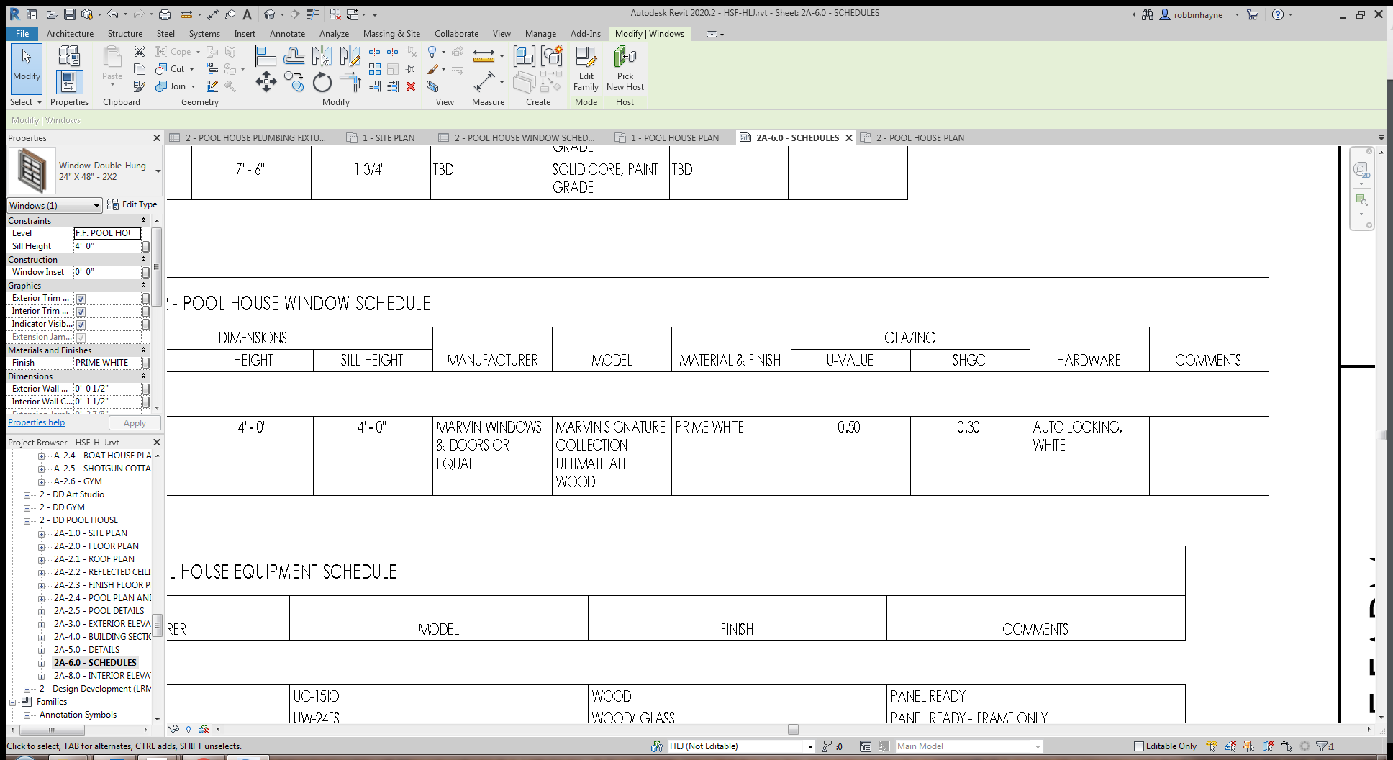Select Mirror - Pick Axis tool

[322, 55]
